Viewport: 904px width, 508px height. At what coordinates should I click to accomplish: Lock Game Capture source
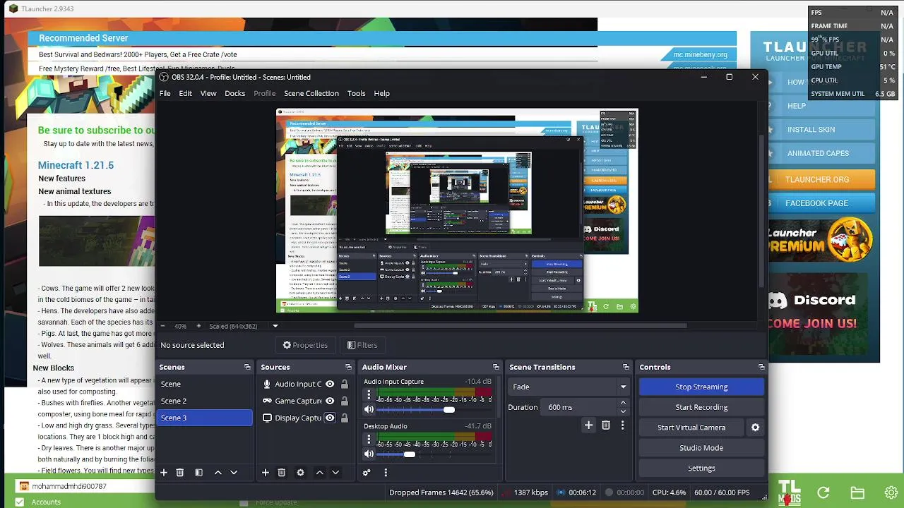click(344, 401)
